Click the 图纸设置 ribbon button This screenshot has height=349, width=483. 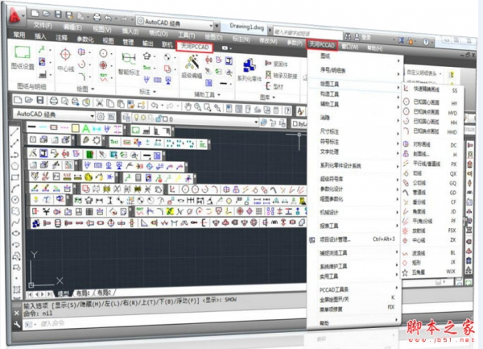point(23,58)
